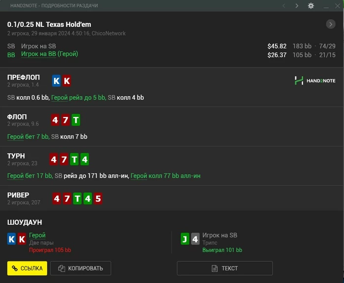Click red K card in showdown
Screen dimensions: 344x283
[22, 239]
